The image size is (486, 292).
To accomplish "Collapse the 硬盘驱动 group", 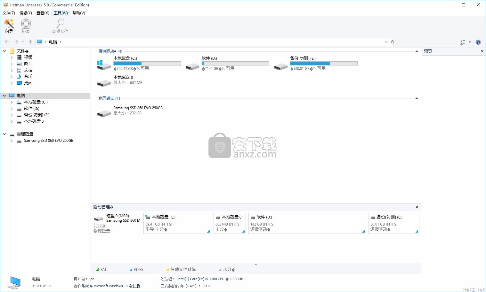I will [417, 51].
